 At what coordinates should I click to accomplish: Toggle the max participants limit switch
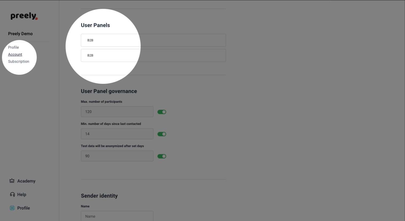point(162,112)
